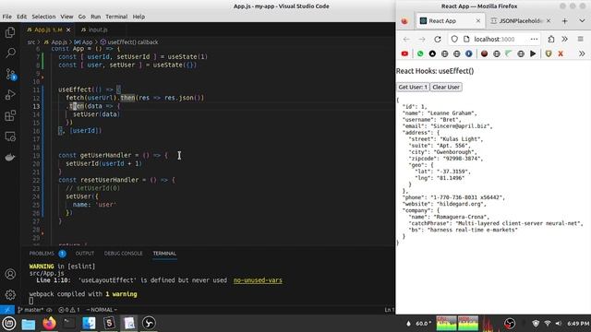
Task: Go forward in Firefox
Action: coord(422,39)
